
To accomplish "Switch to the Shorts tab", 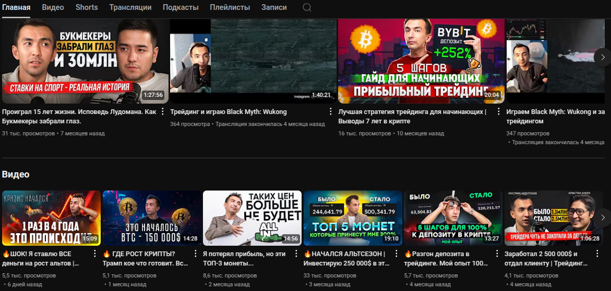I will (x=87, y=7).
